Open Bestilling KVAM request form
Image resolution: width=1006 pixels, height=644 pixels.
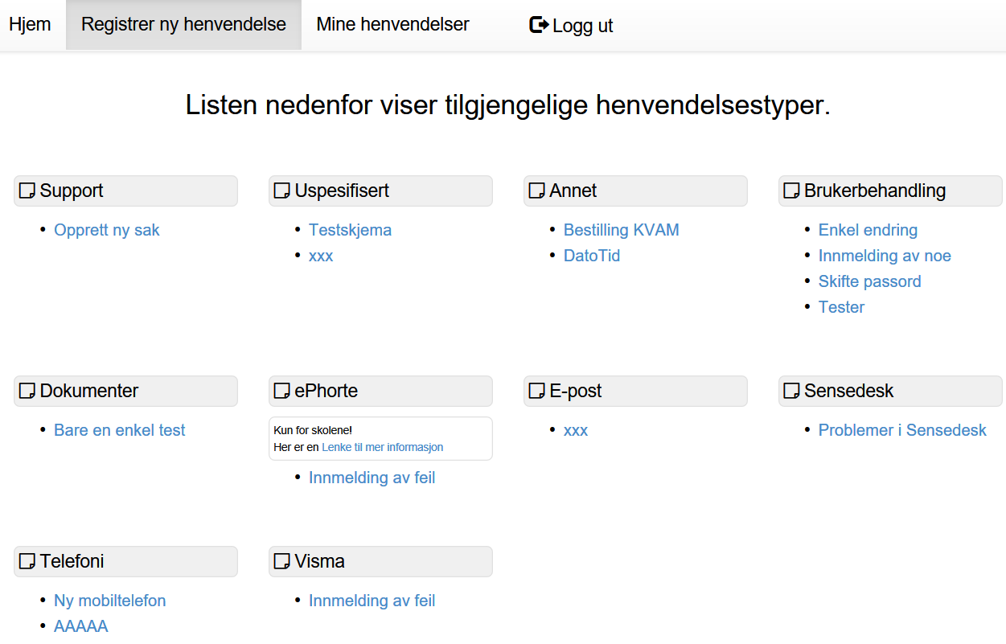pyautogui.click(x=621, y=231)
